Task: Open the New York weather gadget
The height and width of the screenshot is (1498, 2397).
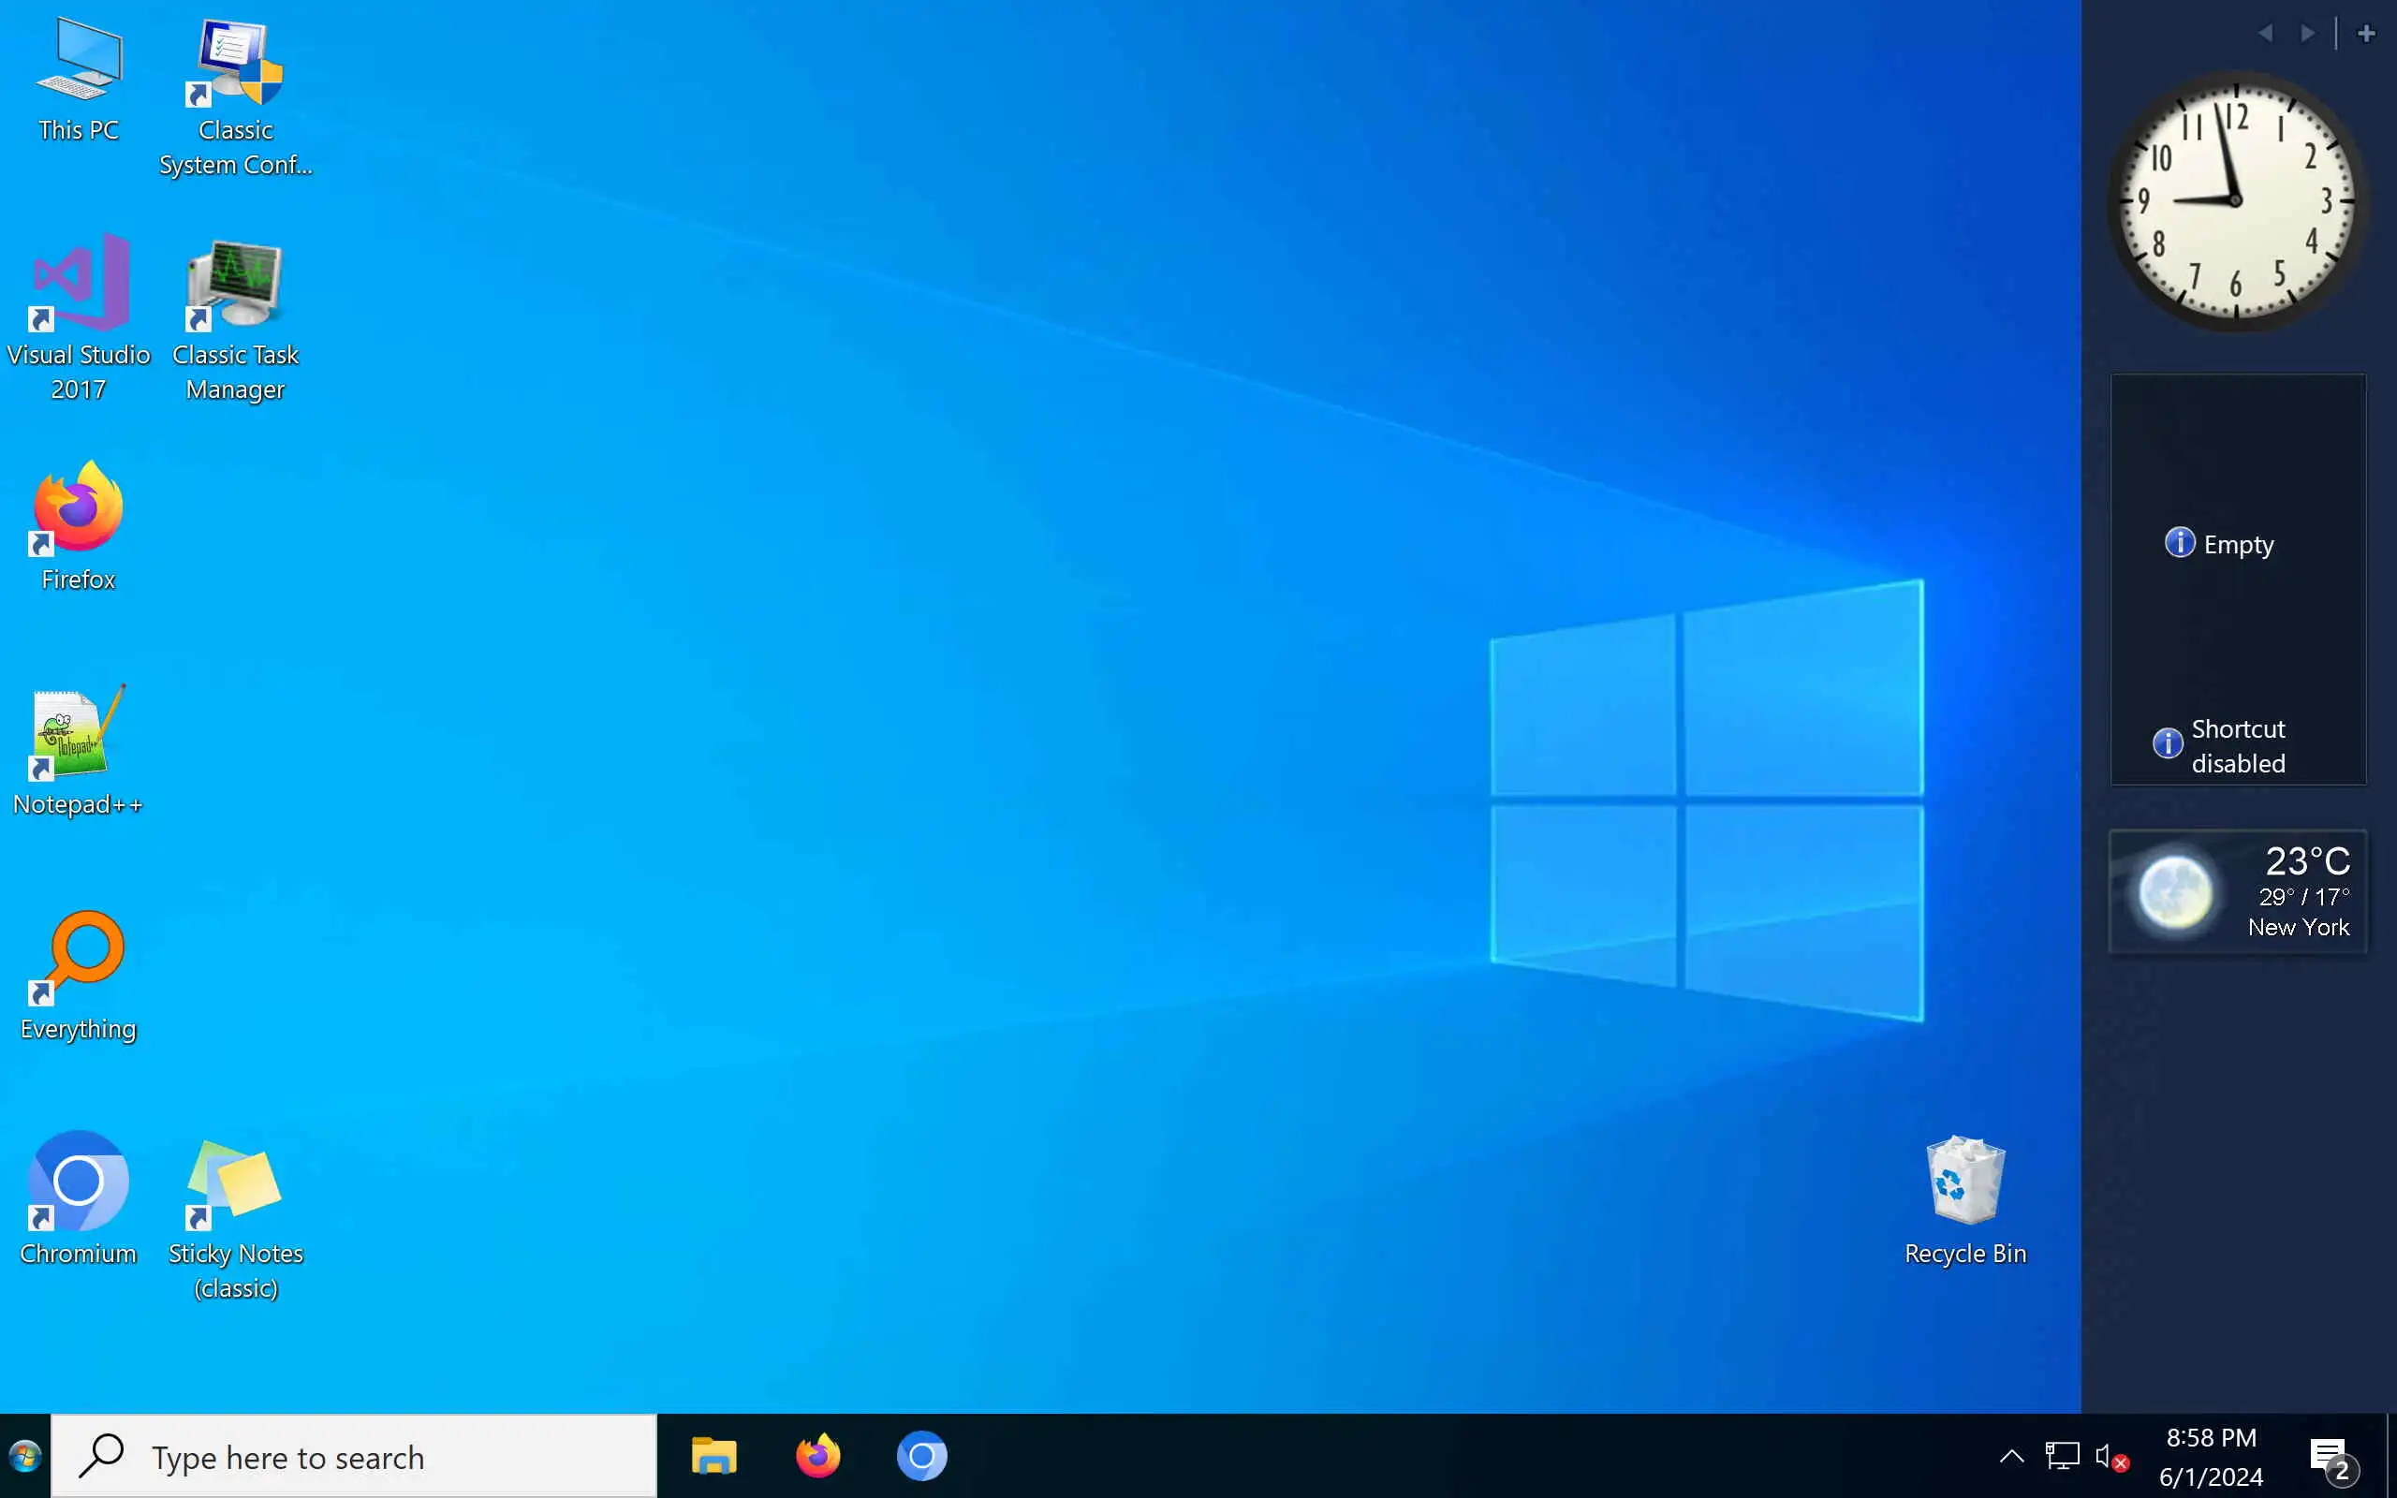Action: [x=2238, y=891]
